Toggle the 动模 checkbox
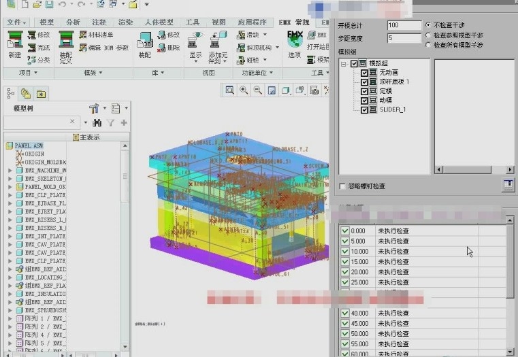 click(x=364, y=101)
